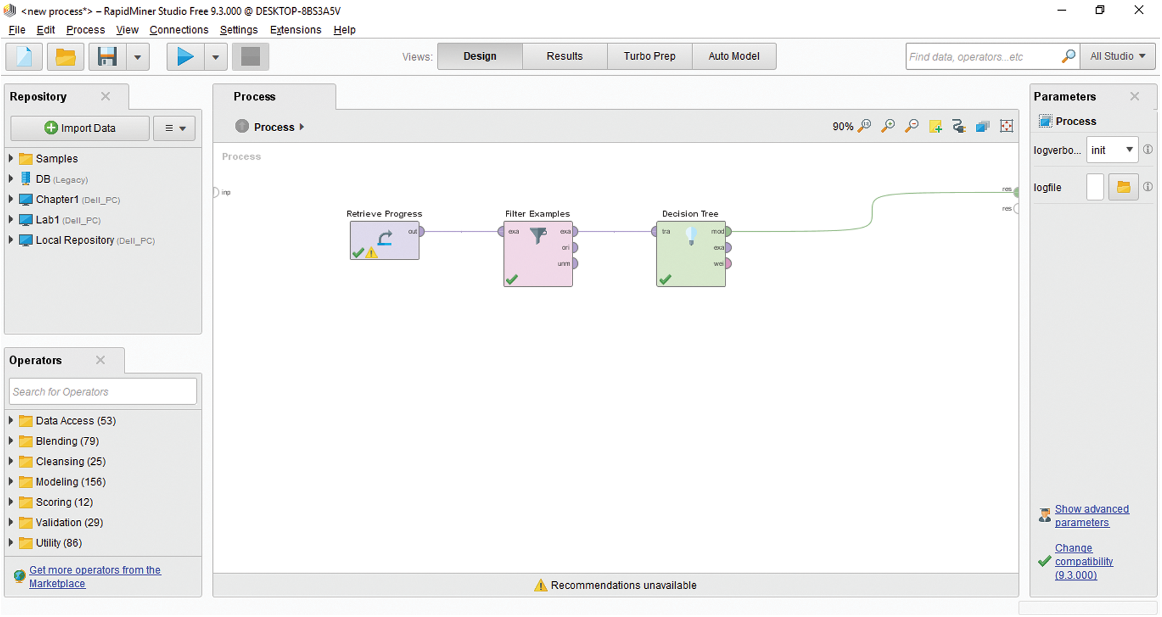
Task: Switch to the Results view
Action: pyautogui.click(x=564, y=56)
